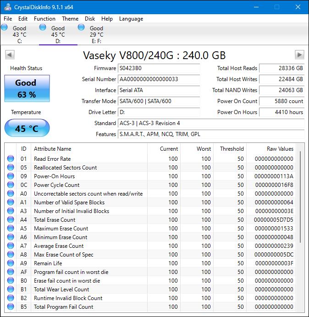
Task: Click the Serial Number field
Action: tap(158, 79)
